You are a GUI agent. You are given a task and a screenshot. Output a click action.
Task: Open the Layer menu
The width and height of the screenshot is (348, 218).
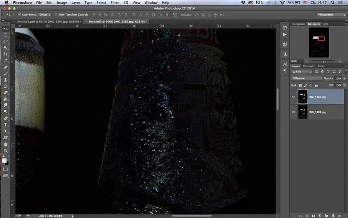coord(76,3)
